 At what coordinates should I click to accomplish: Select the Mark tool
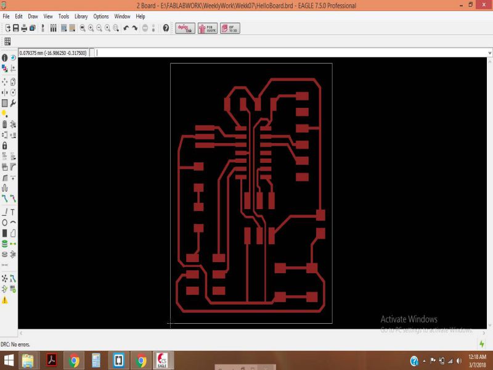13,68
